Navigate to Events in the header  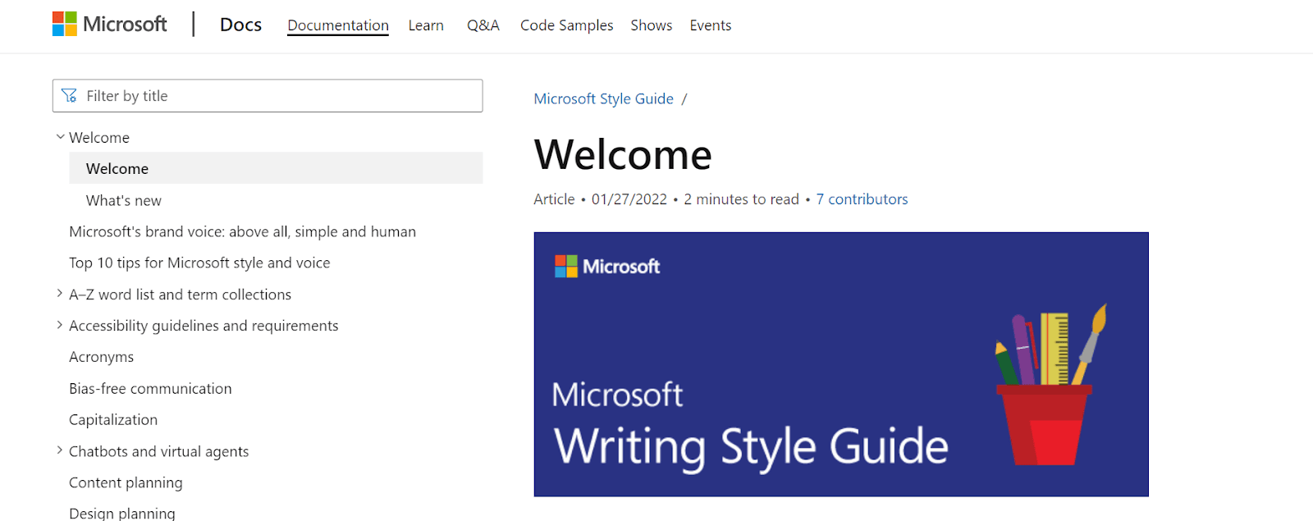tap(710, 25)
